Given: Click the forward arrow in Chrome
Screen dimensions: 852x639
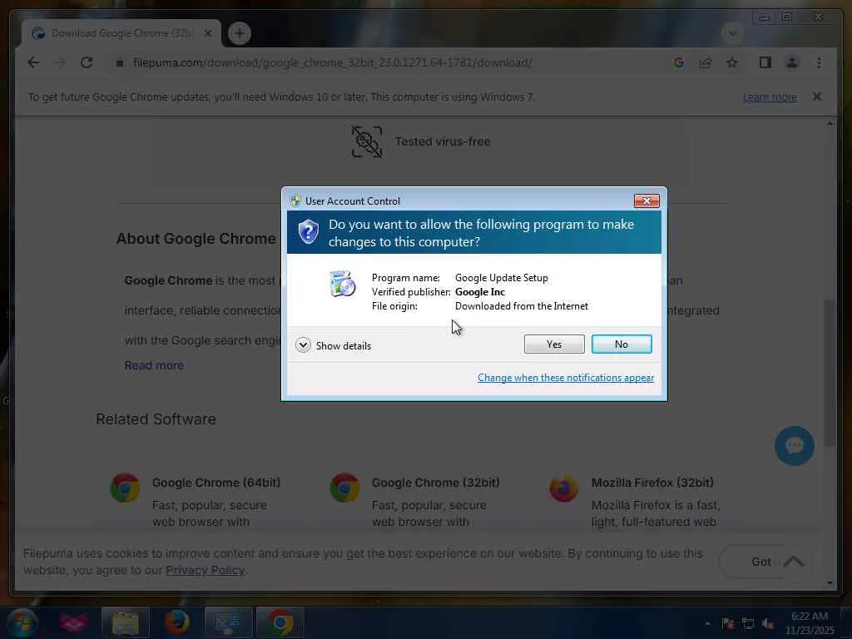Looking at the screenshot, I should pos(59,62).
